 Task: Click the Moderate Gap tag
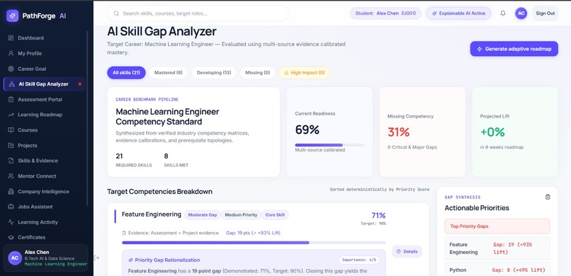click(x=202, y=215)
